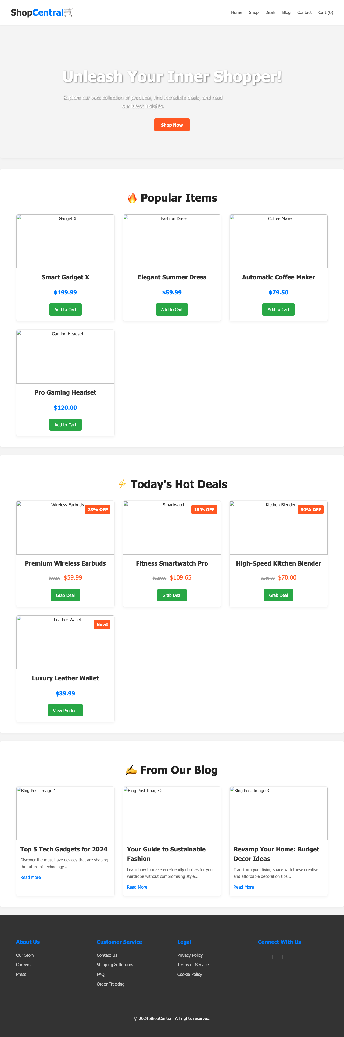Select the third social icon under Connect With Us
The image size is (344, 1037).
[281, 956]
